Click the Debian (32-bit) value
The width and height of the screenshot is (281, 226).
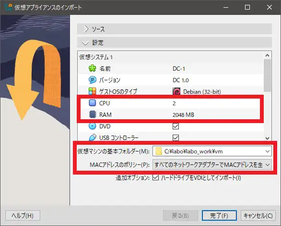(202, 92)
